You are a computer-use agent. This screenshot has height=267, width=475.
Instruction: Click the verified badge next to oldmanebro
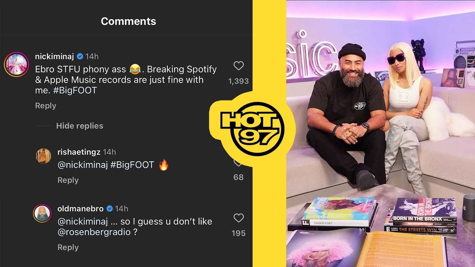tap(109, 208)
